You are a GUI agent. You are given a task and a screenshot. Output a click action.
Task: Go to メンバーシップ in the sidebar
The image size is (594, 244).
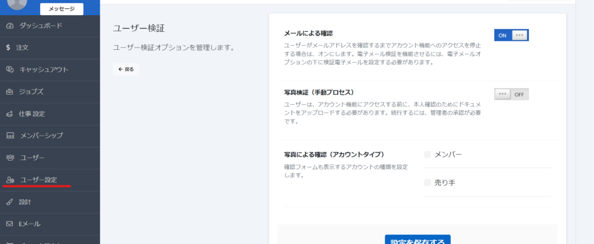41,136
